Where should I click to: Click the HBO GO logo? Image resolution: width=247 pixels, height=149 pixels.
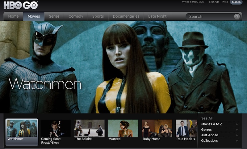(20, 5)
